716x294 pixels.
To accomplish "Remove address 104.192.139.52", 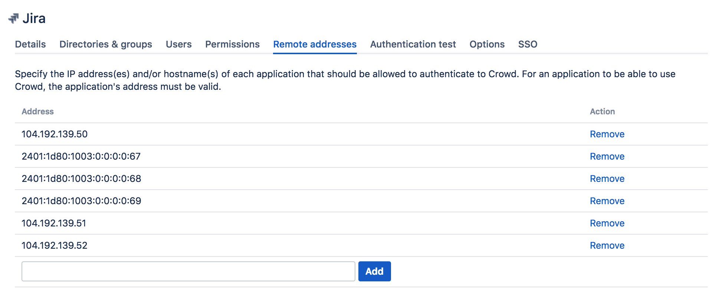I will click(607, 245).
